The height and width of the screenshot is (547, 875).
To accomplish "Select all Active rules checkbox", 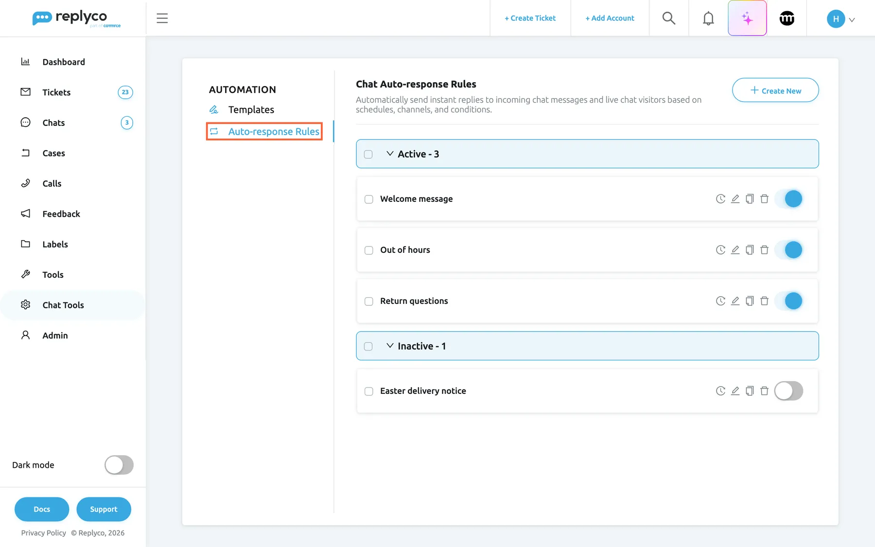I will point(368,154).
